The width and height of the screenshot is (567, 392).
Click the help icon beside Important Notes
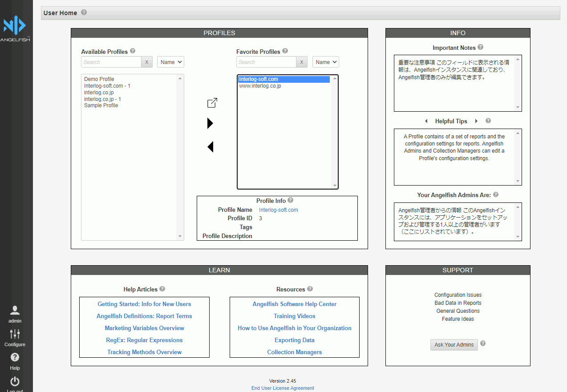481,47
